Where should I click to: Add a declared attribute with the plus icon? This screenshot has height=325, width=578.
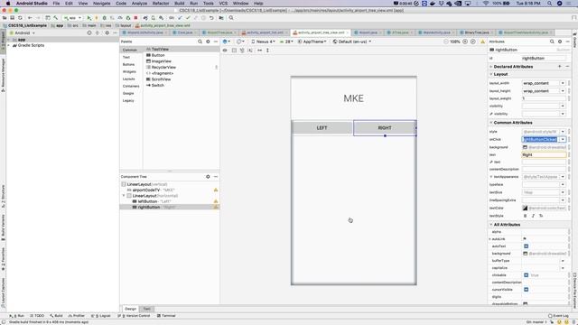point(560,66)
